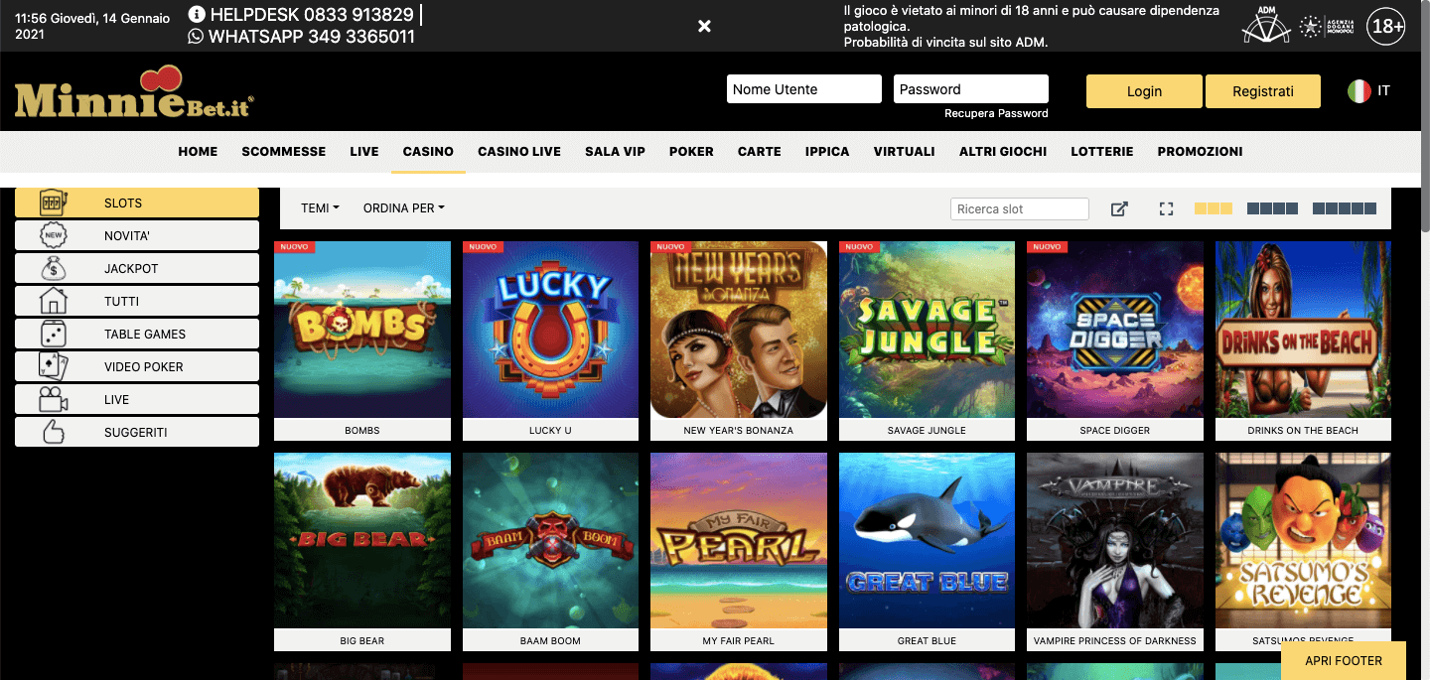
Task: Open the LIVE nav item
Action: pyautogui.click(x=364, y=152)
